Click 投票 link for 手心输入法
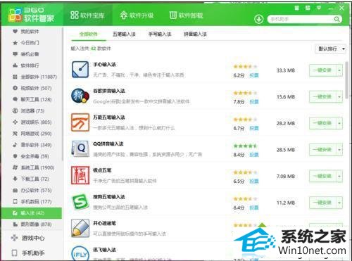The width and height of the screenshot is (352, 261). point(254,75)
